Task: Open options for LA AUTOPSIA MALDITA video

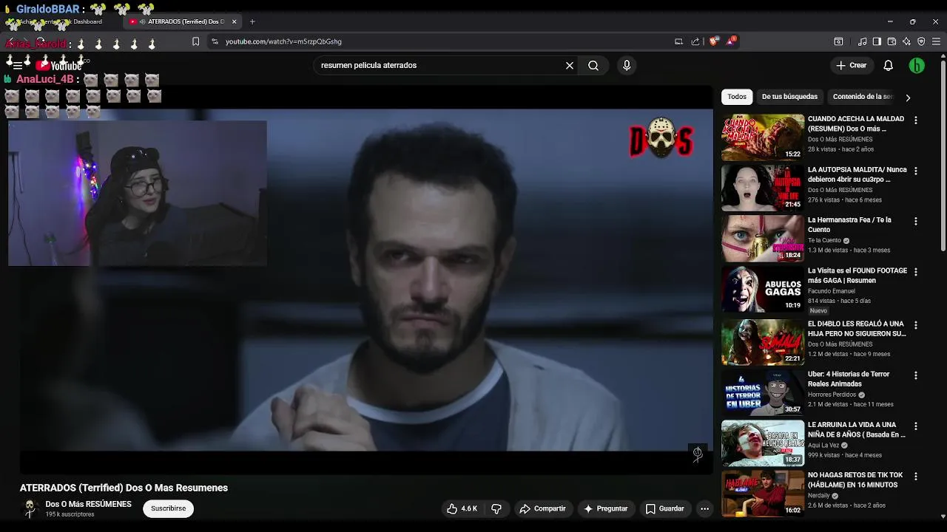Action: coord(916,171)
